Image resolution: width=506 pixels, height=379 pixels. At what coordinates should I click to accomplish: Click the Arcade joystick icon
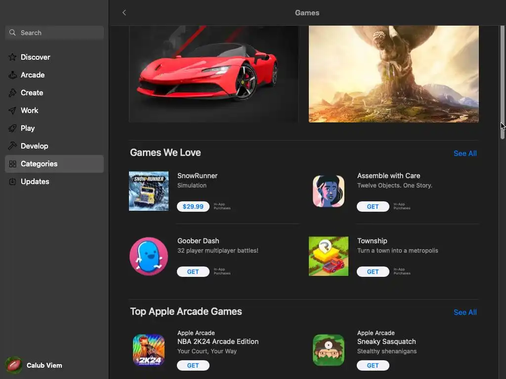coord(12,75)
